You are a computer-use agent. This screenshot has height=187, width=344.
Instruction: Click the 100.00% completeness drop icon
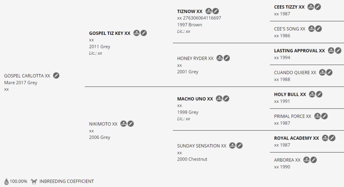(7, 181)
